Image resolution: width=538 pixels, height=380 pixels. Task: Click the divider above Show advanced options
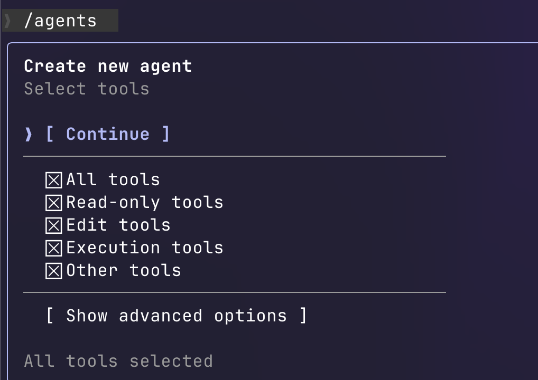click(235, 292)
